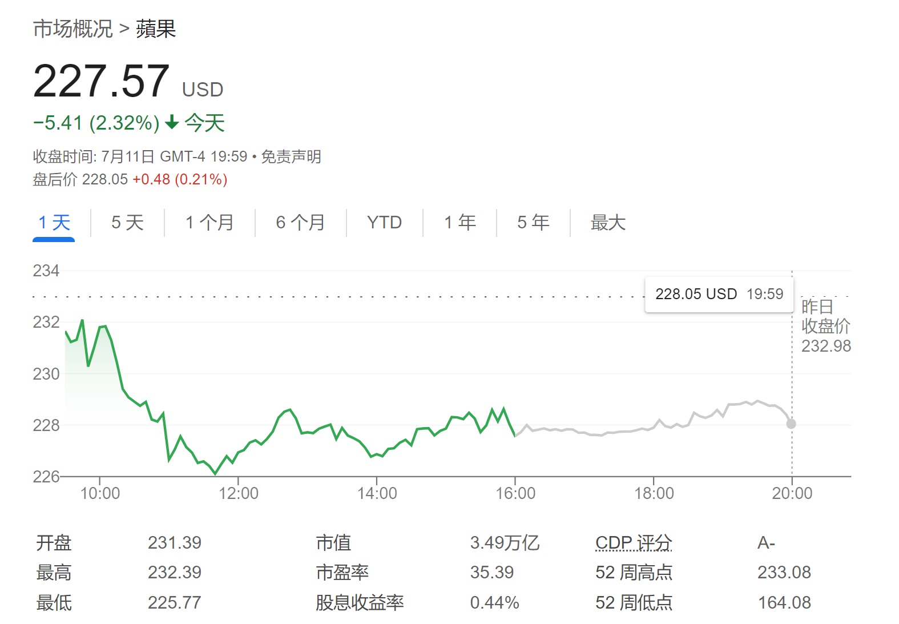Click the 市场概况 breadcrumb link
This screenshot has width=899, height=624.
coord(72,29)
